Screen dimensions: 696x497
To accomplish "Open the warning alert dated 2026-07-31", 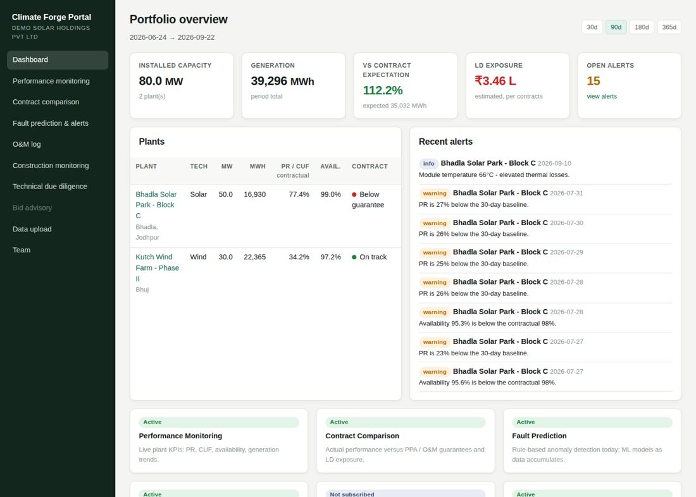I will click(545, 199).
